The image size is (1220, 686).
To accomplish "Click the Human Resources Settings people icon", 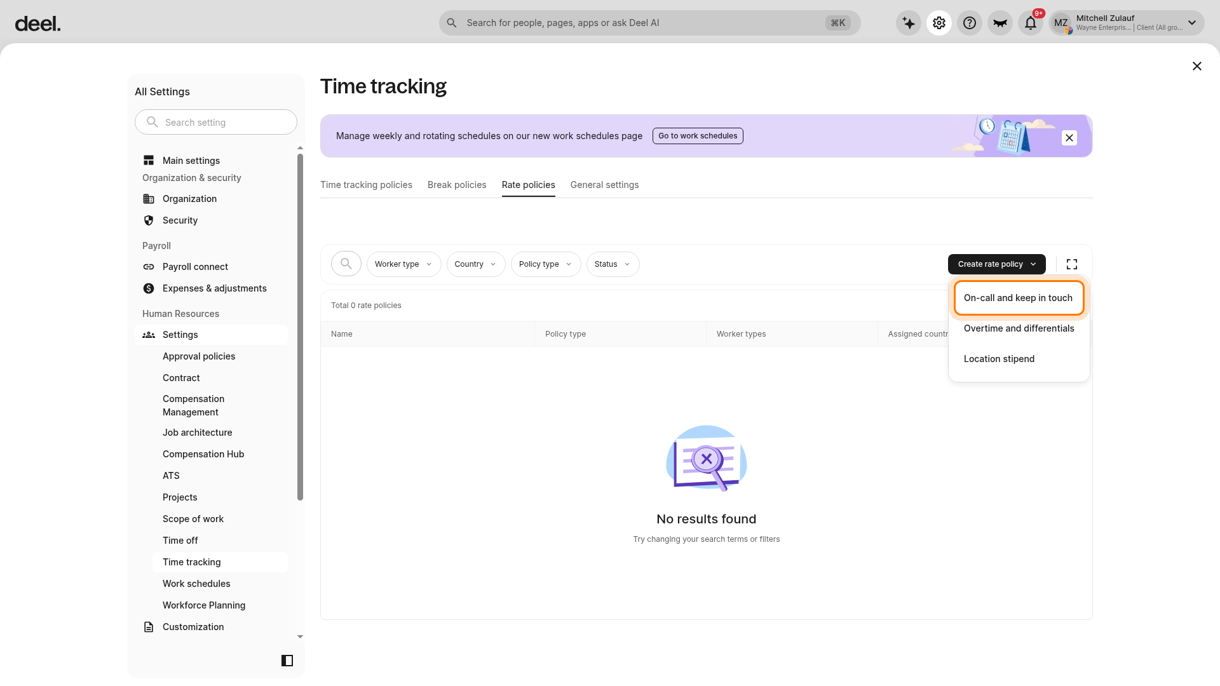I will point(149,335).
